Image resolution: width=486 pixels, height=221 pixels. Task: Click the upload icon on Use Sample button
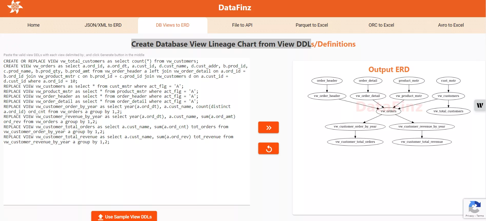point(101,217)
